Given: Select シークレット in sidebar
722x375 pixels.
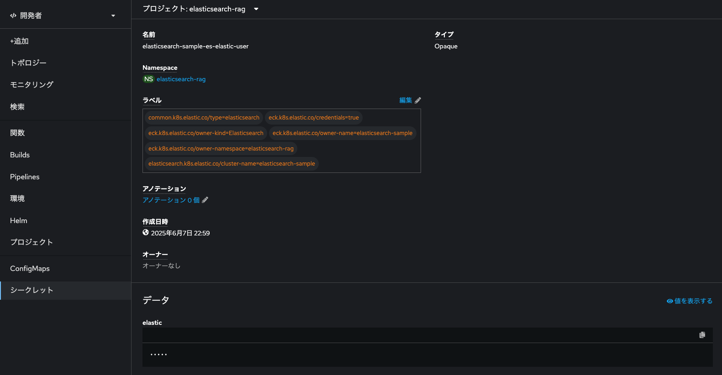Looking at the screenshot, I should 65,290.
